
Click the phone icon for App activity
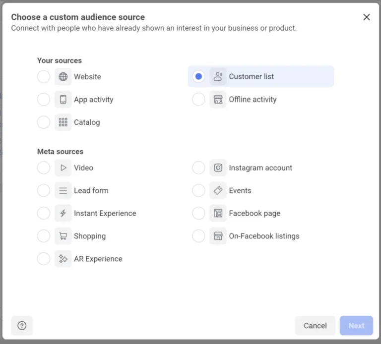(x=63, y=100)
